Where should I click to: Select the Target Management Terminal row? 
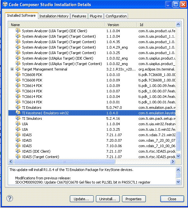pyautogui.click(x=92, y=69)
